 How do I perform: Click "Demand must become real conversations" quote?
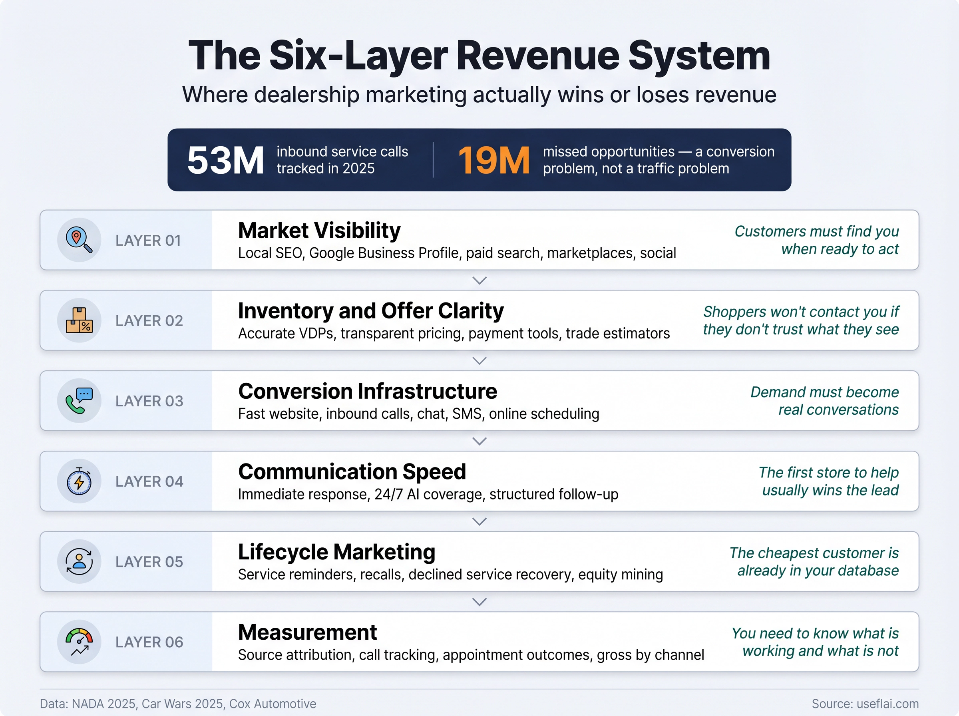(x=825, y=401)
